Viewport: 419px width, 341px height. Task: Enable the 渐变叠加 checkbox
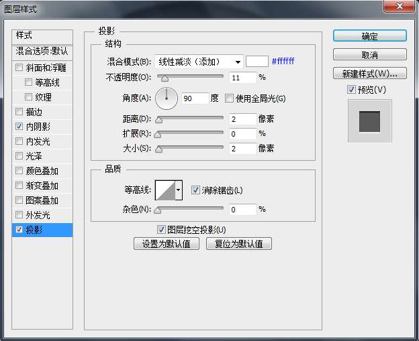pyautogui.click(x=19, y=185)
